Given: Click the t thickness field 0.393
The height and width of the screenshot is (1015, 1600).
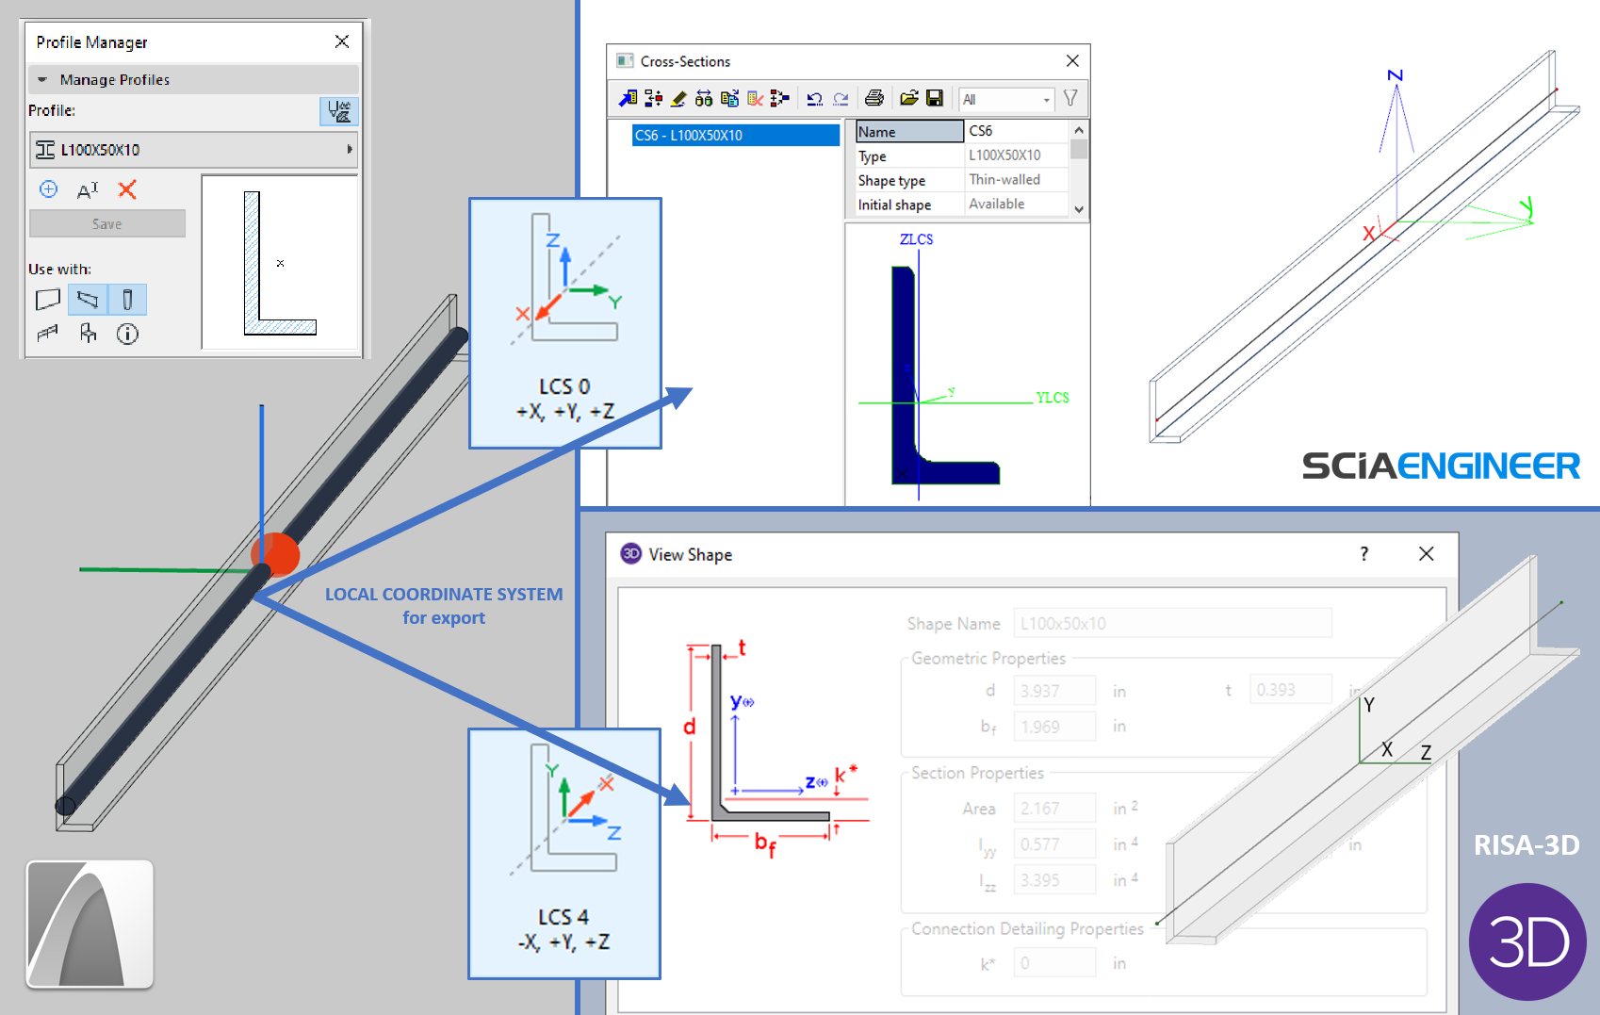Looking at the screenshot, I should [1291, 690].
